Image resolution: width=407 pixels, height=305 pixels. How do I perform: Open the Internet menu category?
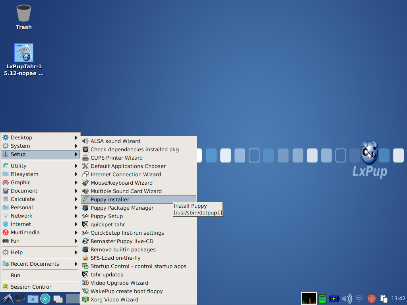(40, 224)
